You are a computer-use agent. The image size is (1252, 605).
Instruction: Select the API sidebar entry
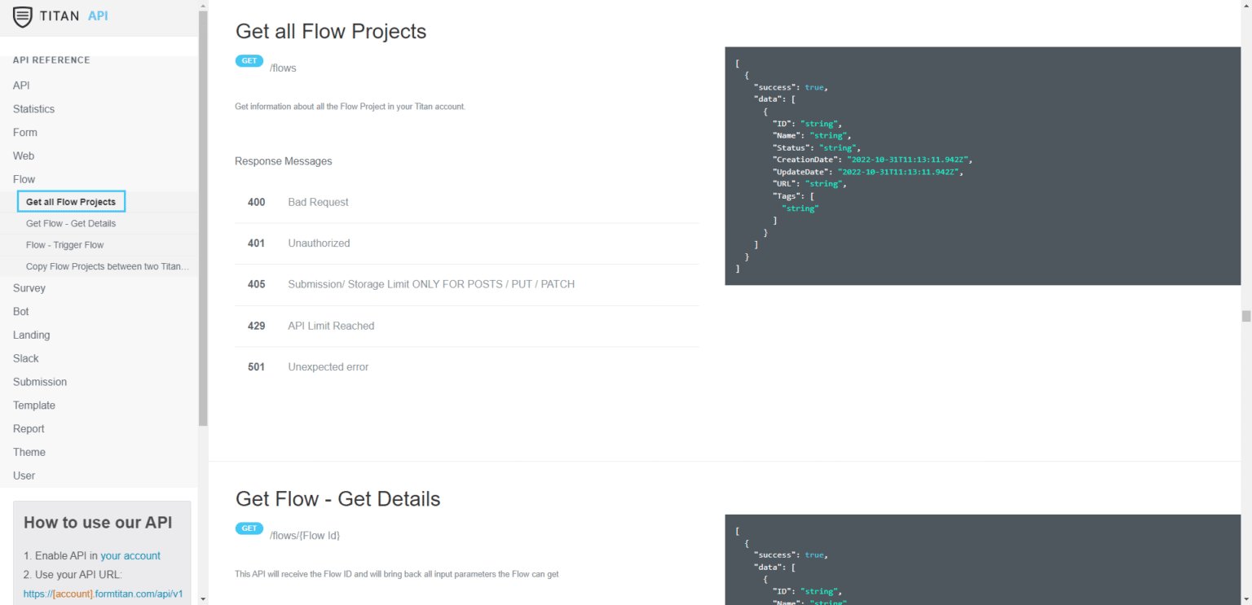point(20,85)
